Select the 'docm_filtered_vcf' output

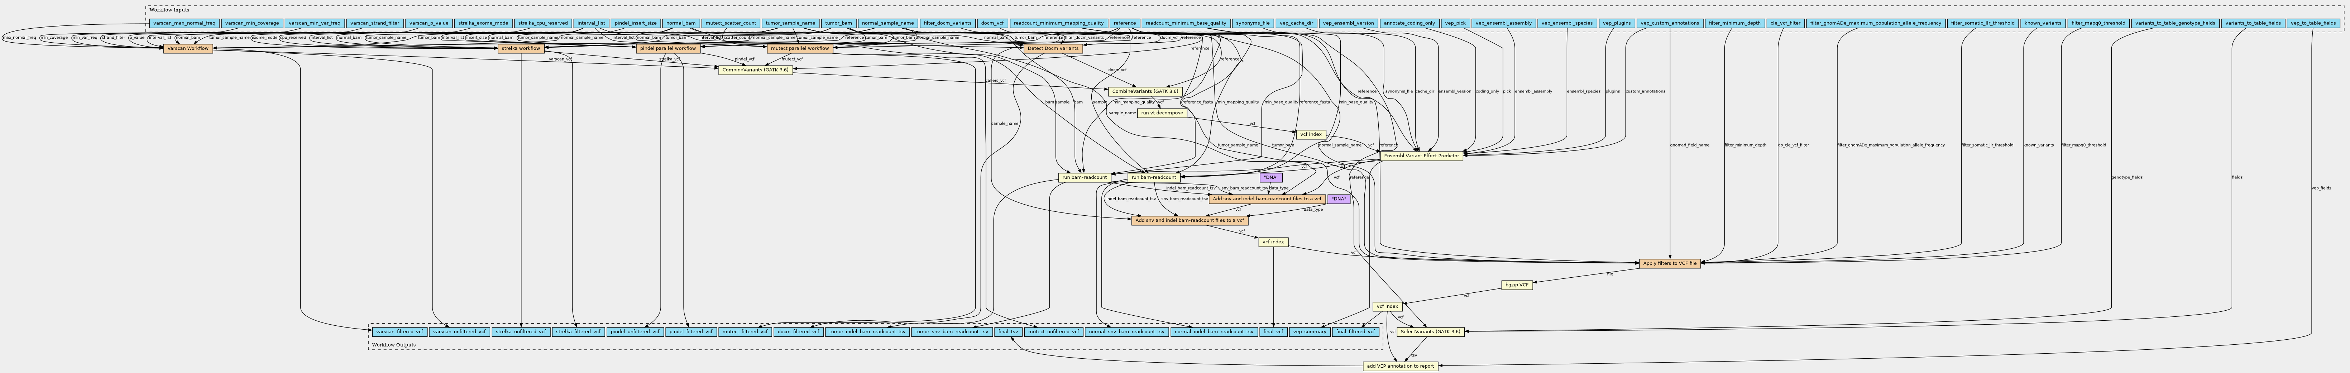coord(798,332)
